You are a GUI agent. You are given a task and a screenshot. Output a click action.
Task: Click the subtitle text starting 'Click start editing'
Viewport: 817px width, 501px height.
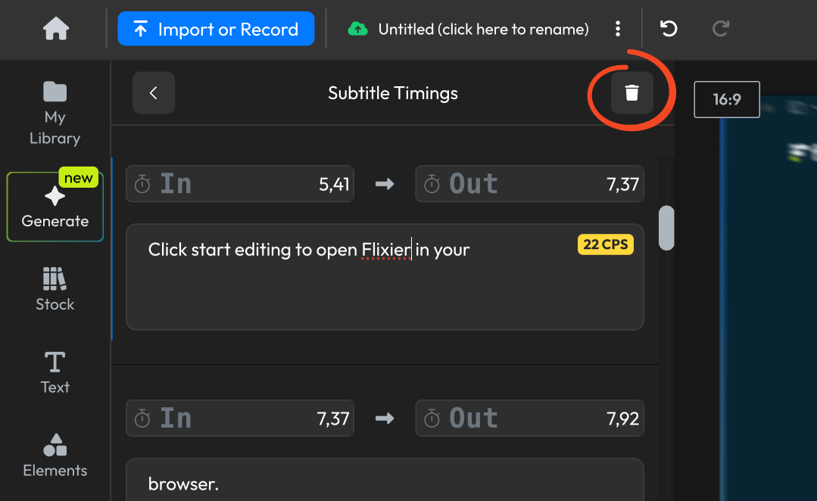(309, 250)
